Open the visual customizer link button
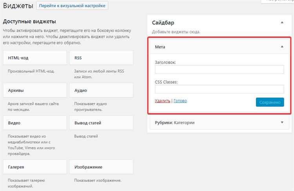Viewport: 294px width, 191px height. pos(72,5)
